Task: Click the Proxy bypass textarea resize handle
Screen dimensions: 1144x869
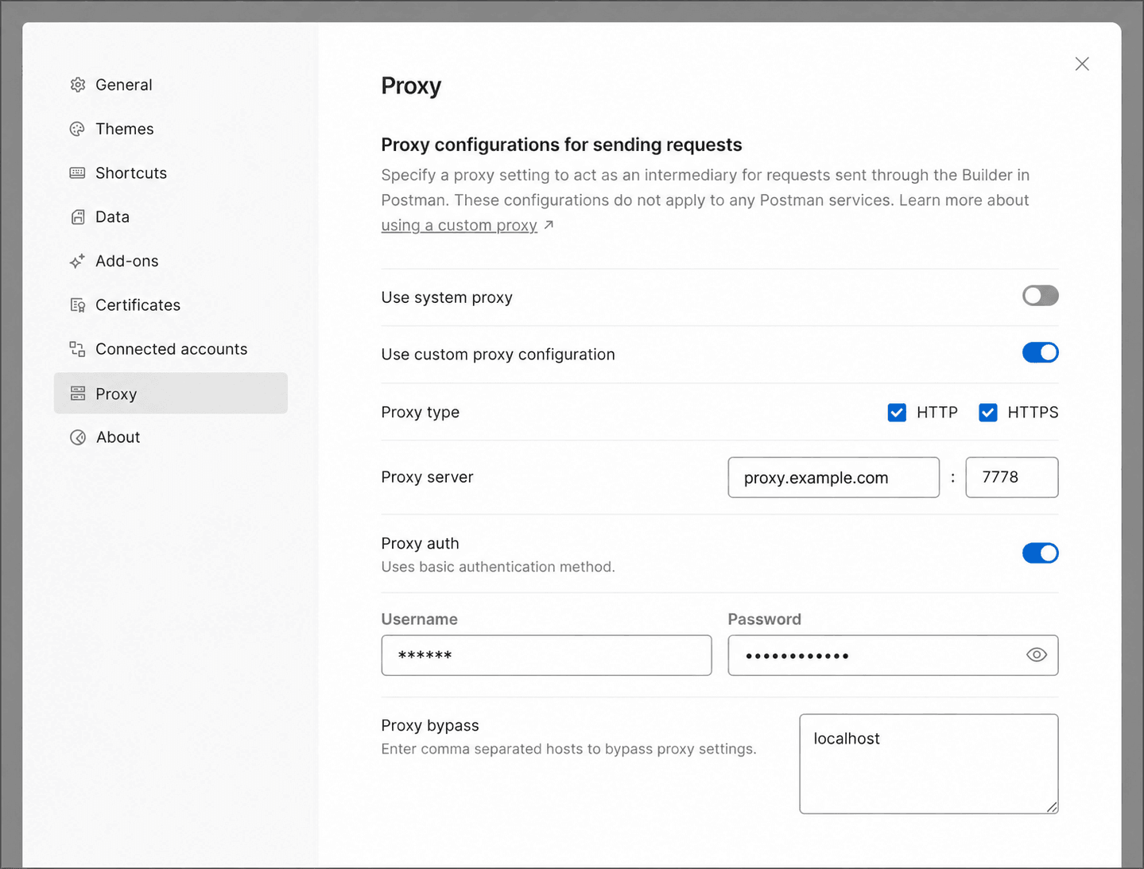Action: click(x=1052, y=807)
